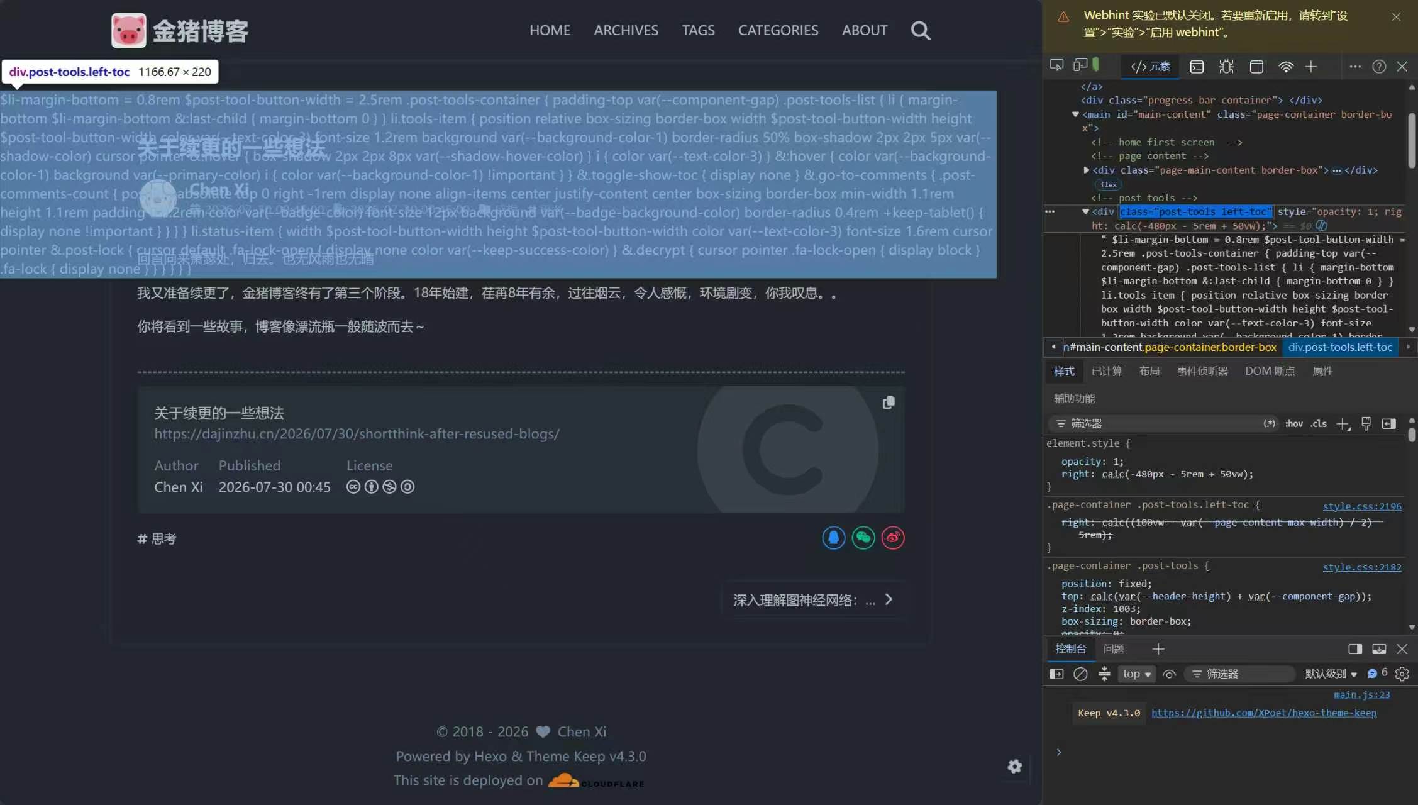Toggle the .cls class editor
This screenshot has height=805, width=1418.
click(x=1319, y=424)
